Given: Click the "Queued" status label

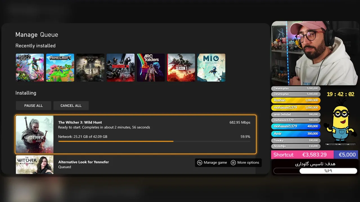Looking at the screenshot, I should click(x=65, y=167).
